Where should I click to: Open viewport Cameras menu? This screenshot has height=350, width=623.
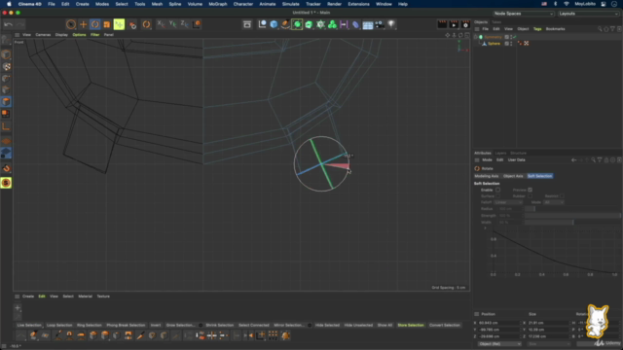(43, 35)
